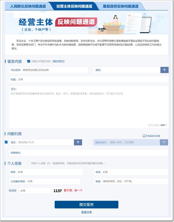This screenshot has height=222, width=174.
Task: Switch to 基层政府反映问题通道 tab
Action: (x=121, y=6)
